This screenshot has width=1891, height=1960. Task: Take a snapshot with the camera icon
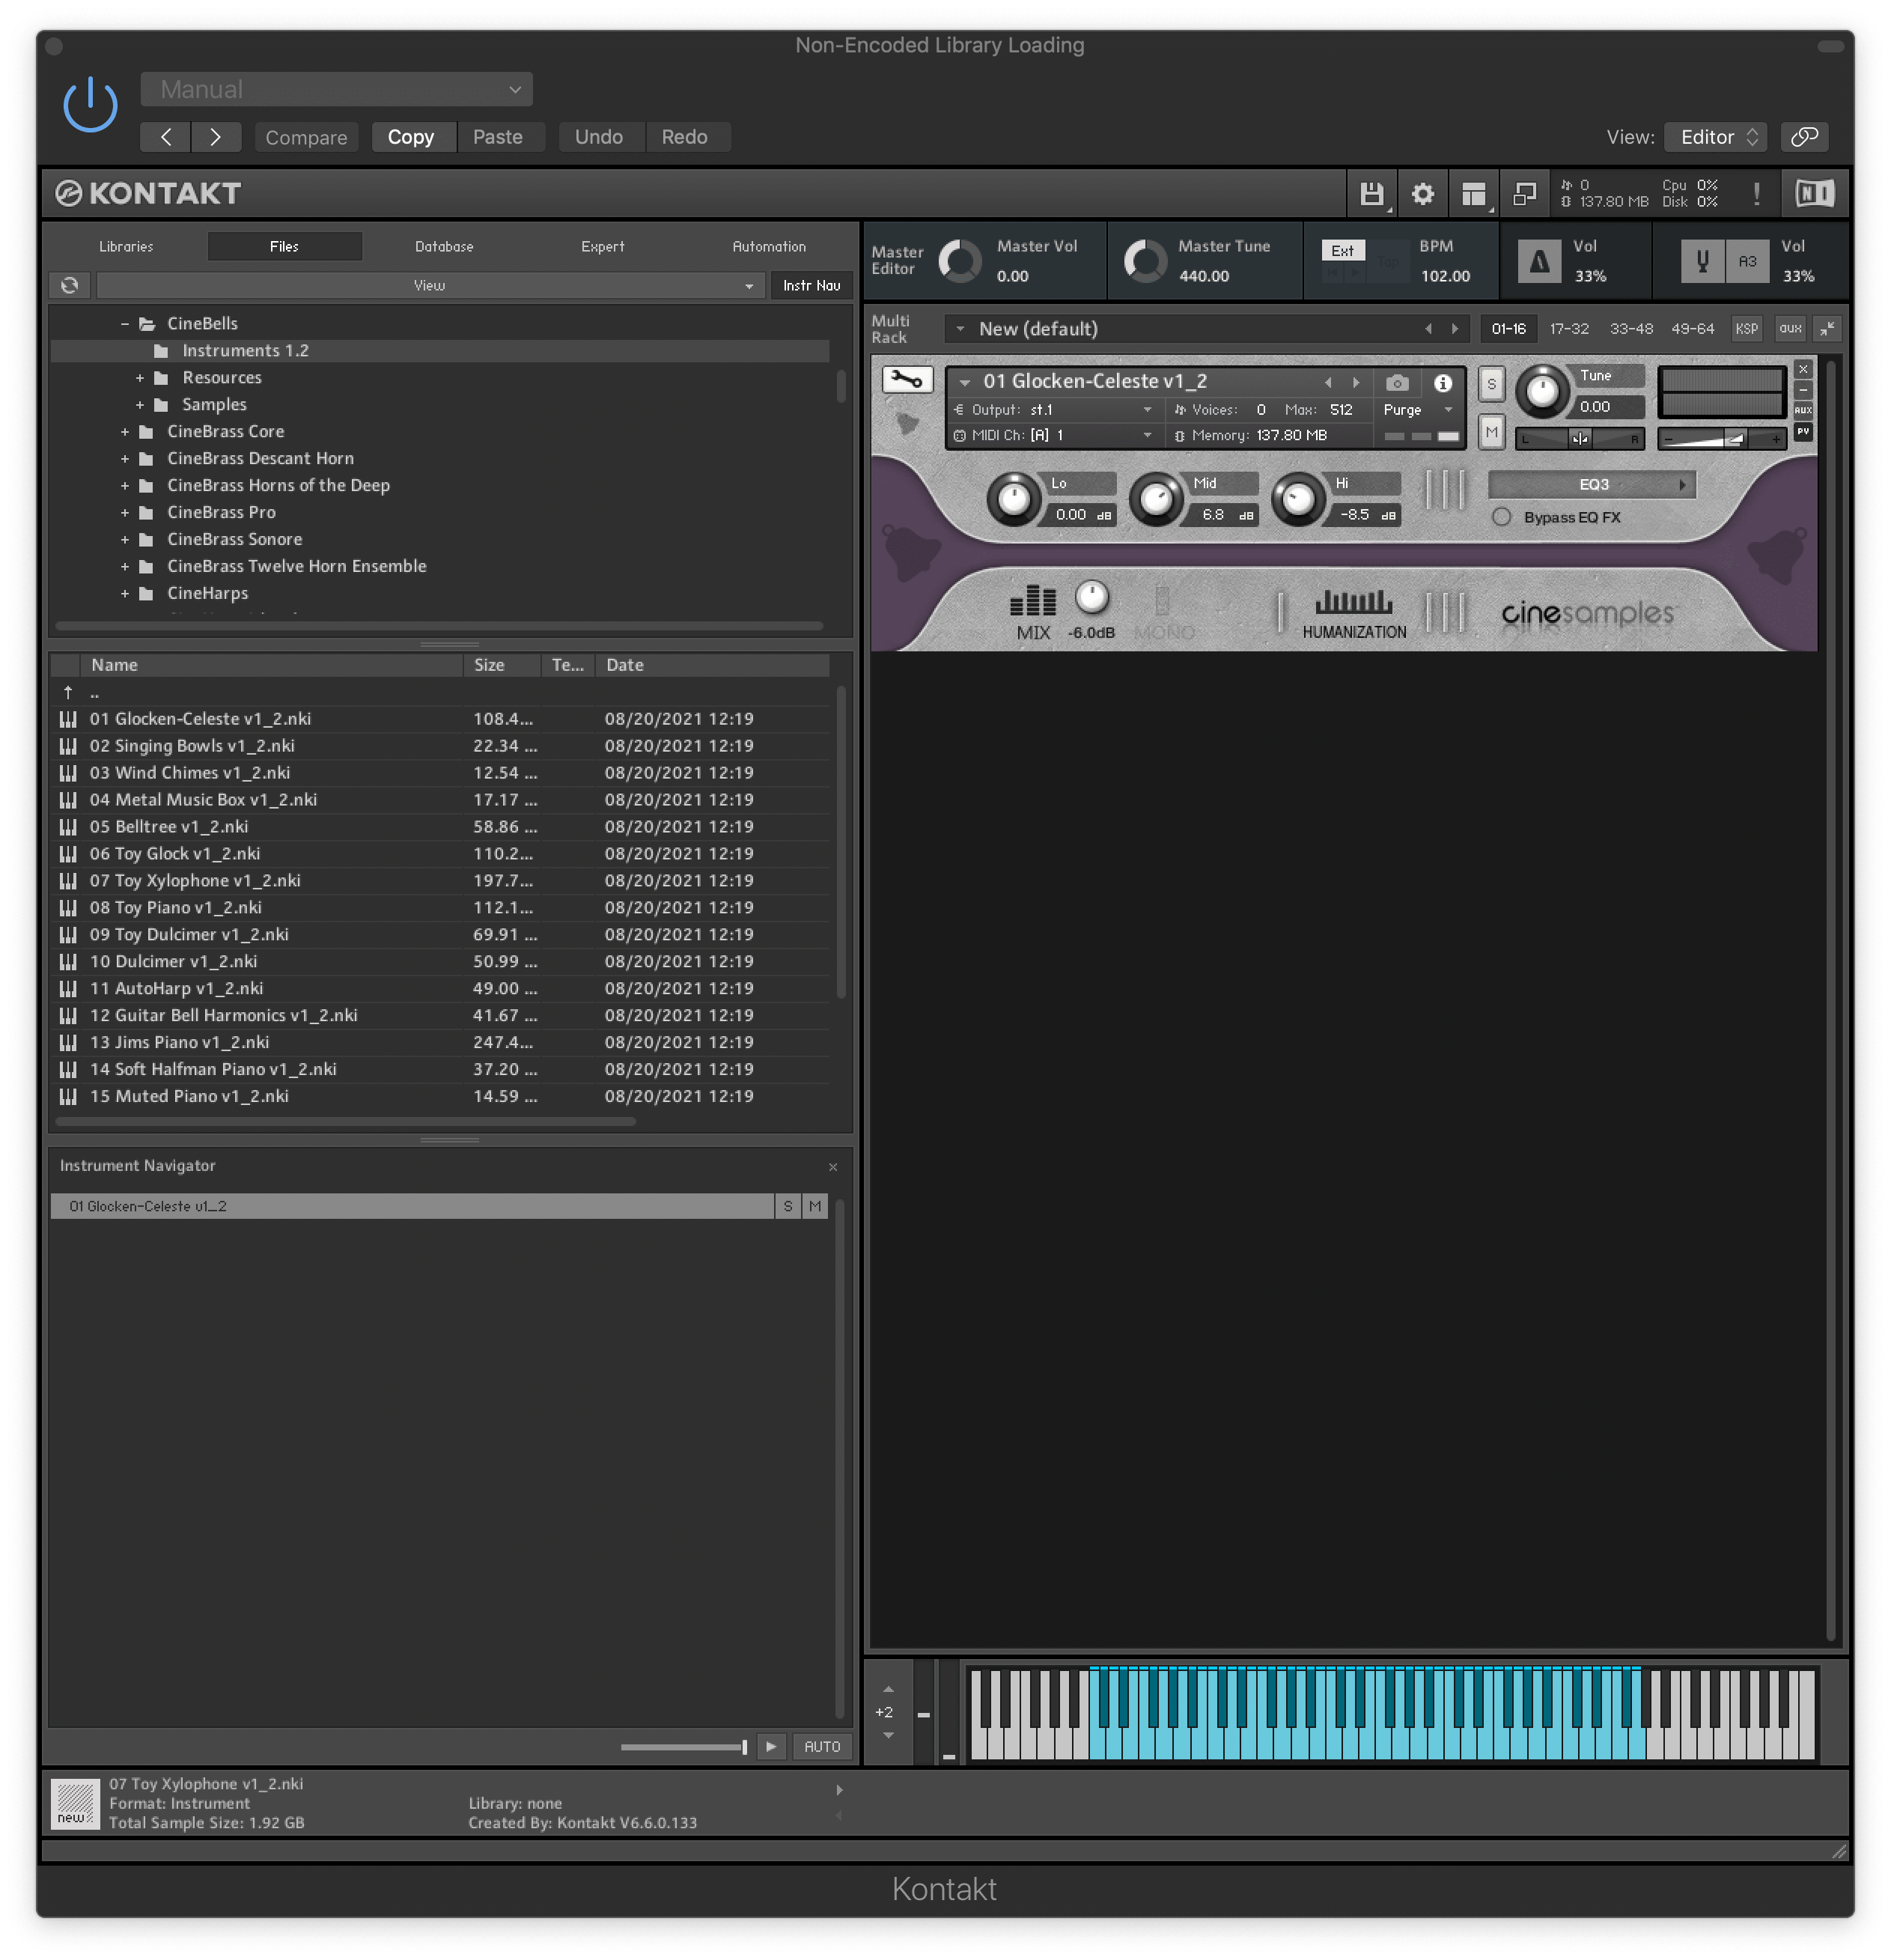pos(1398,382)
